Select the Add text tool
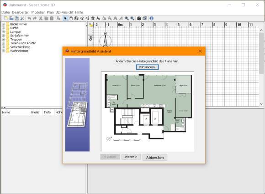This screenshot has height=194, width=265. pyautogui.click(x=98, y=18)
